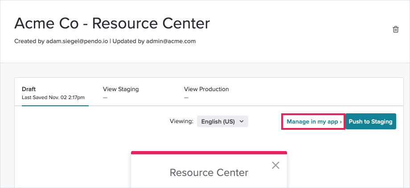Switch to the View Staging tab

121,93
